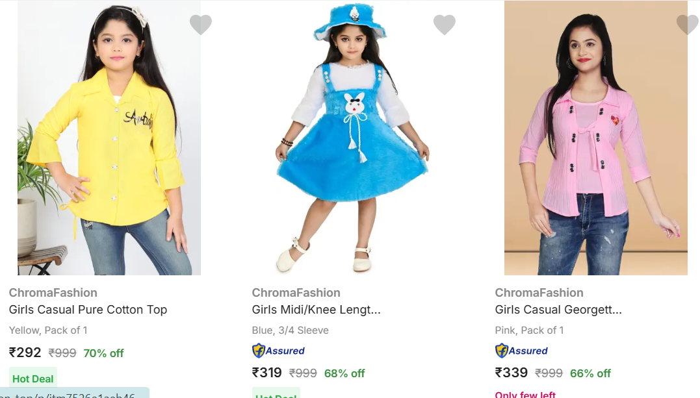This screenshot has width=700, height=398.
Task: Click the Hot Deal badge under yellow top
Action: tap(33, 379)
